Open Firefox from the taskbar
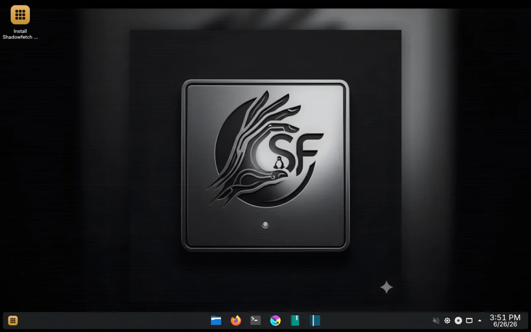The width and height of the screenshot is (531, 332). 236,320
